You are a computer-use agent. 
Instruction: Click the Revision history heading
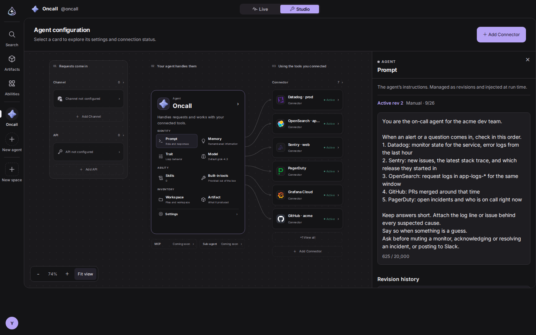pyautogui.click(x=398, y=279)
